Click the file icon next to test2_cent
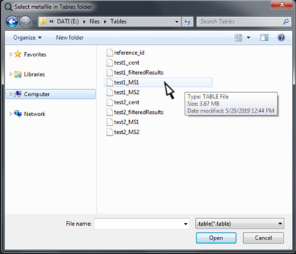The image size is (296, 254). point(110,102)
